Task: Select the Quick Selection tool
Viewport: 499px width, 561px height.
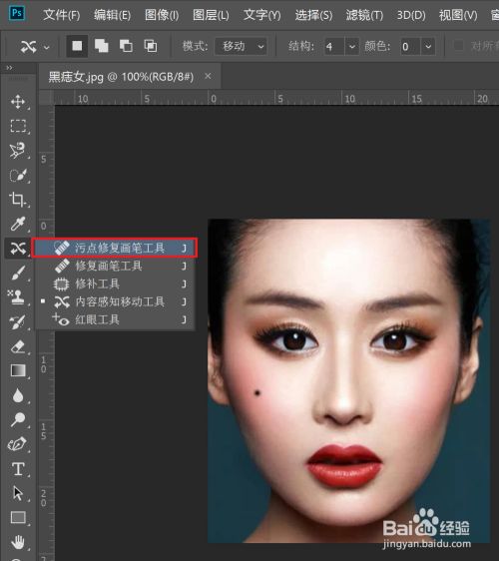Action: pyautogui.click(x=18, y=175)
